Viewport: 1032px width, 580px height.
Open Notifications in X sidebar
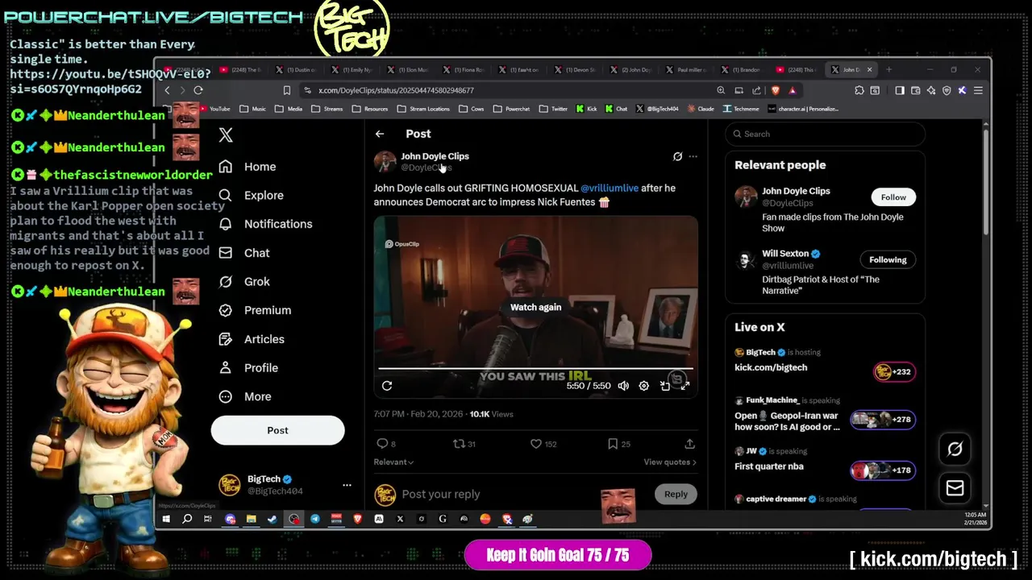click(x=266, y=224)
